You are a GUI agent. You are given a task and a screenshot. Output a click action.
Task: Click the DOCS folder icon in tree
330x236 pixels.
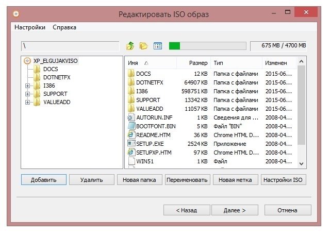37,69
